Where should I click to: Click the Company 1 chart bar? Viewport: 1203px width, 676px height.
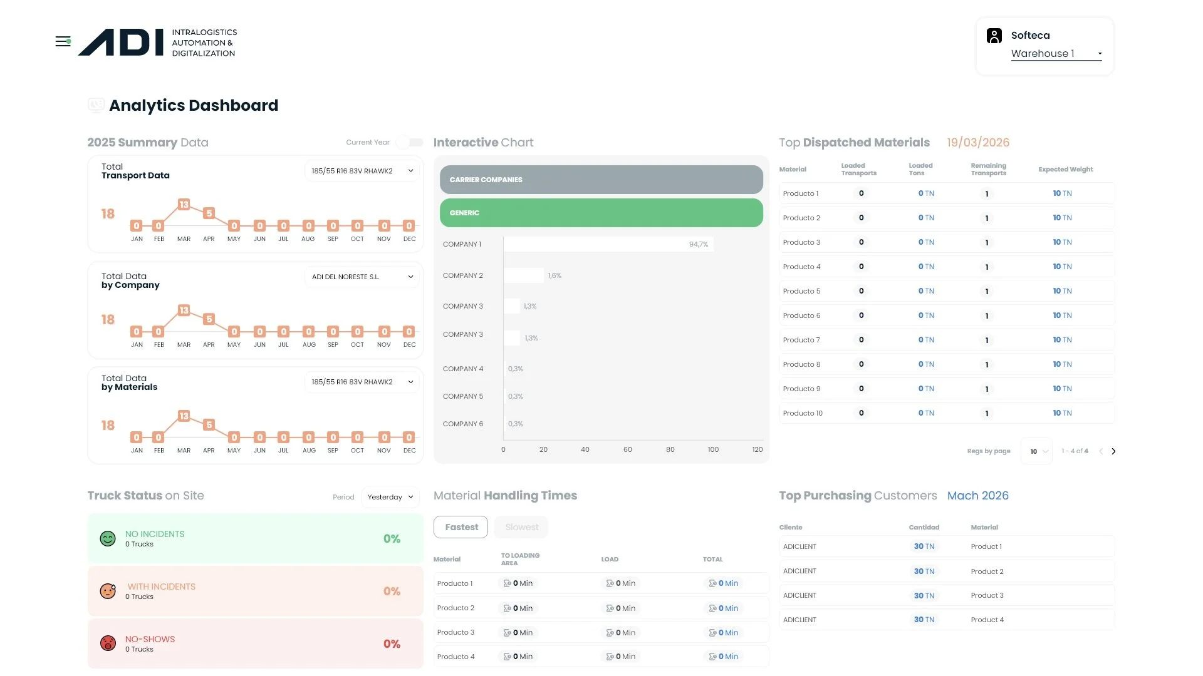pyautogui.click(x=608, y=244)
